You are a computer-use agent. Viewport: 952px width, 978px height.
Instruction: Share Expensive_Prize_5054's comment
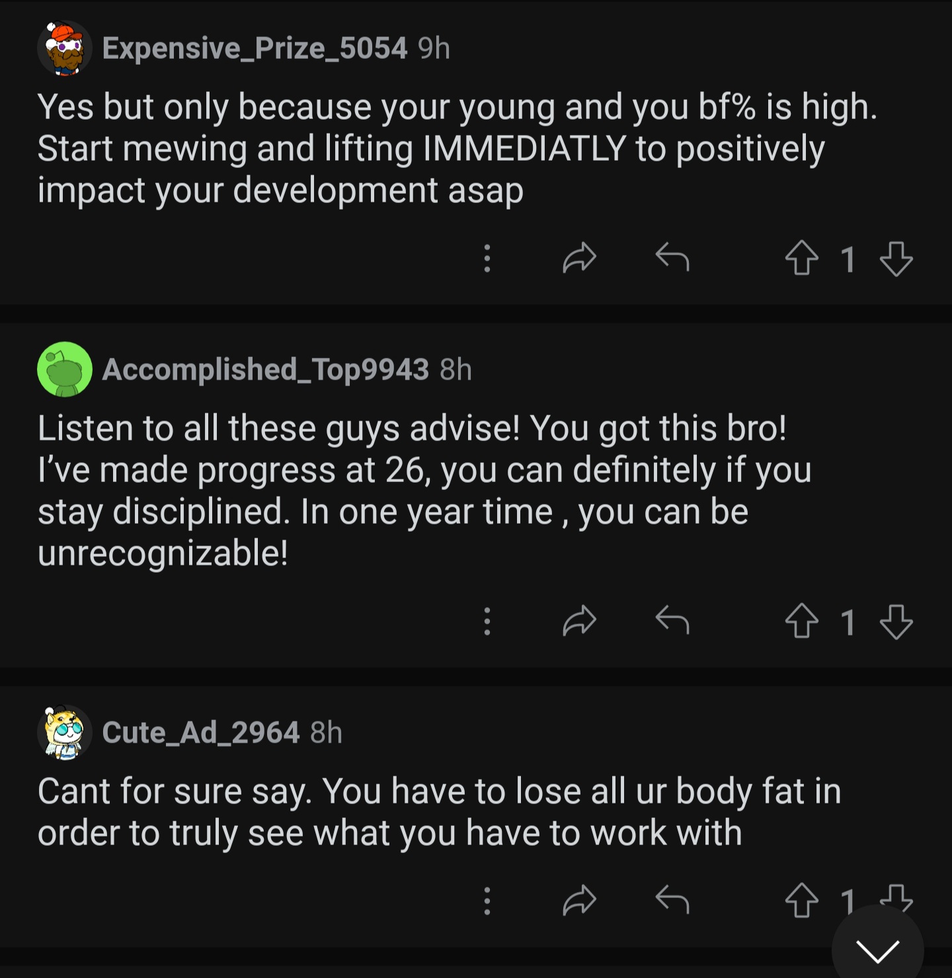(579, 258)
